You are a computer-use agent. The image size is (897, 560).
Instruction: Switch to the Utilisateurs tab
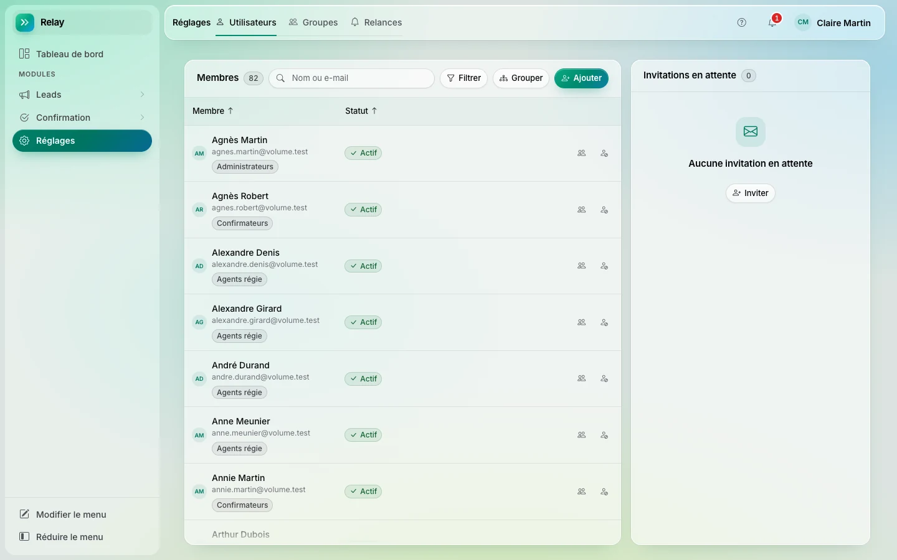pos(246,22)
